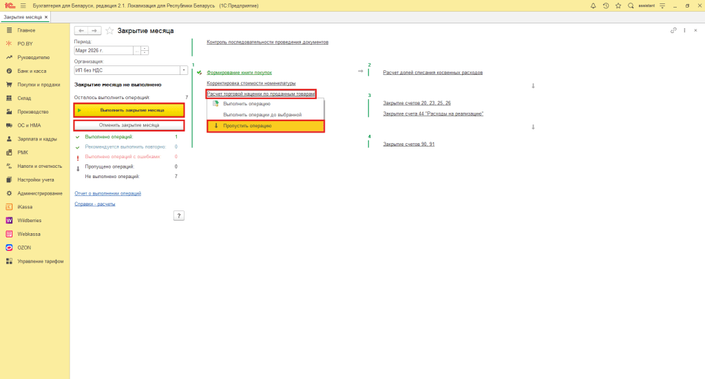705x379 pixels.
Task: Click the help question mark button
Action: pyautogui.click(x=178, y=216)
